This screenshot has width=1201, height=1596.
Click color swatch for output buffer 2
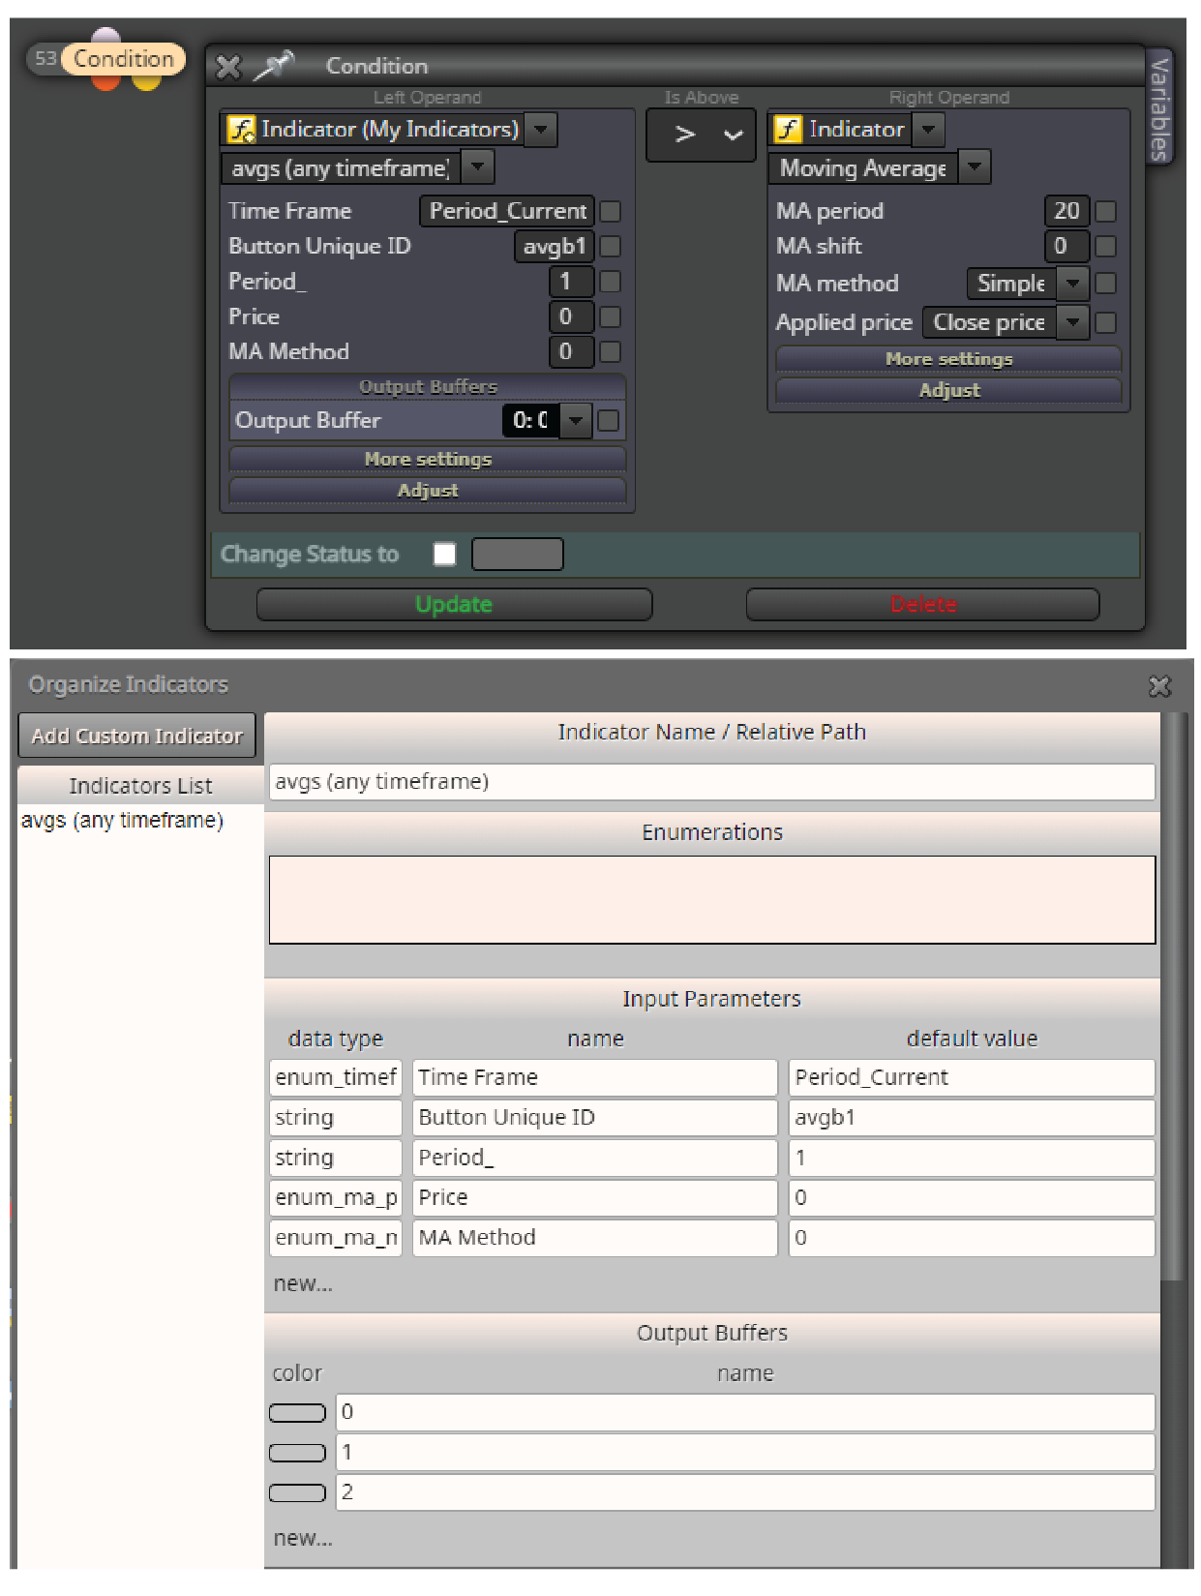pyautogui.click(x=297, y=1492)
